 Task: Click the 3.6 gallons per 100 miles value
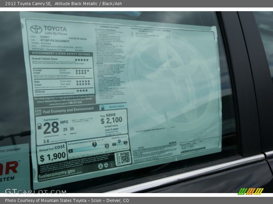[46, 141]
